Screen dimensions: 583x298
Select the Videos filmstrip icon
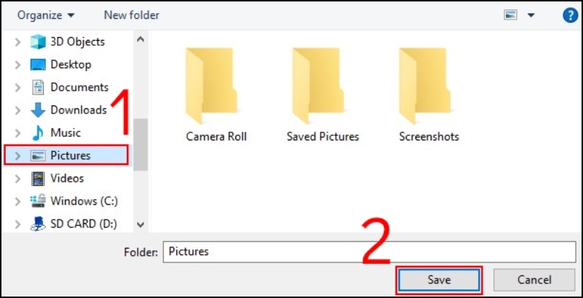coord(38,178)
